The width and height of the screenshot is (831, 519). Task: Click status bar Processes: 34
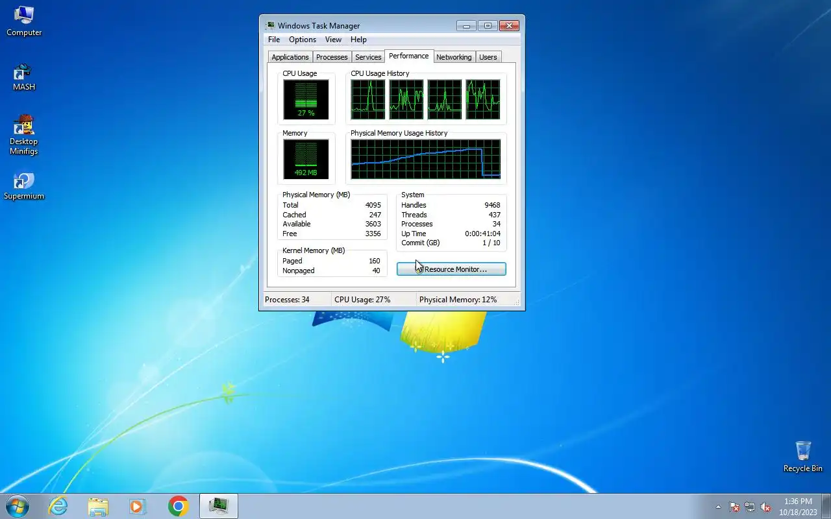tap(287, 300)
